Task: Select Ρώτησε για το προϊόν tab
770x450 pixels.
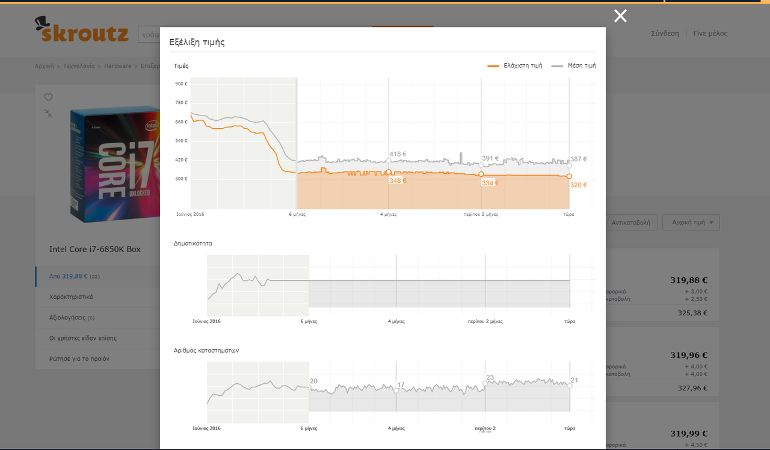Action: coord(97,359)
